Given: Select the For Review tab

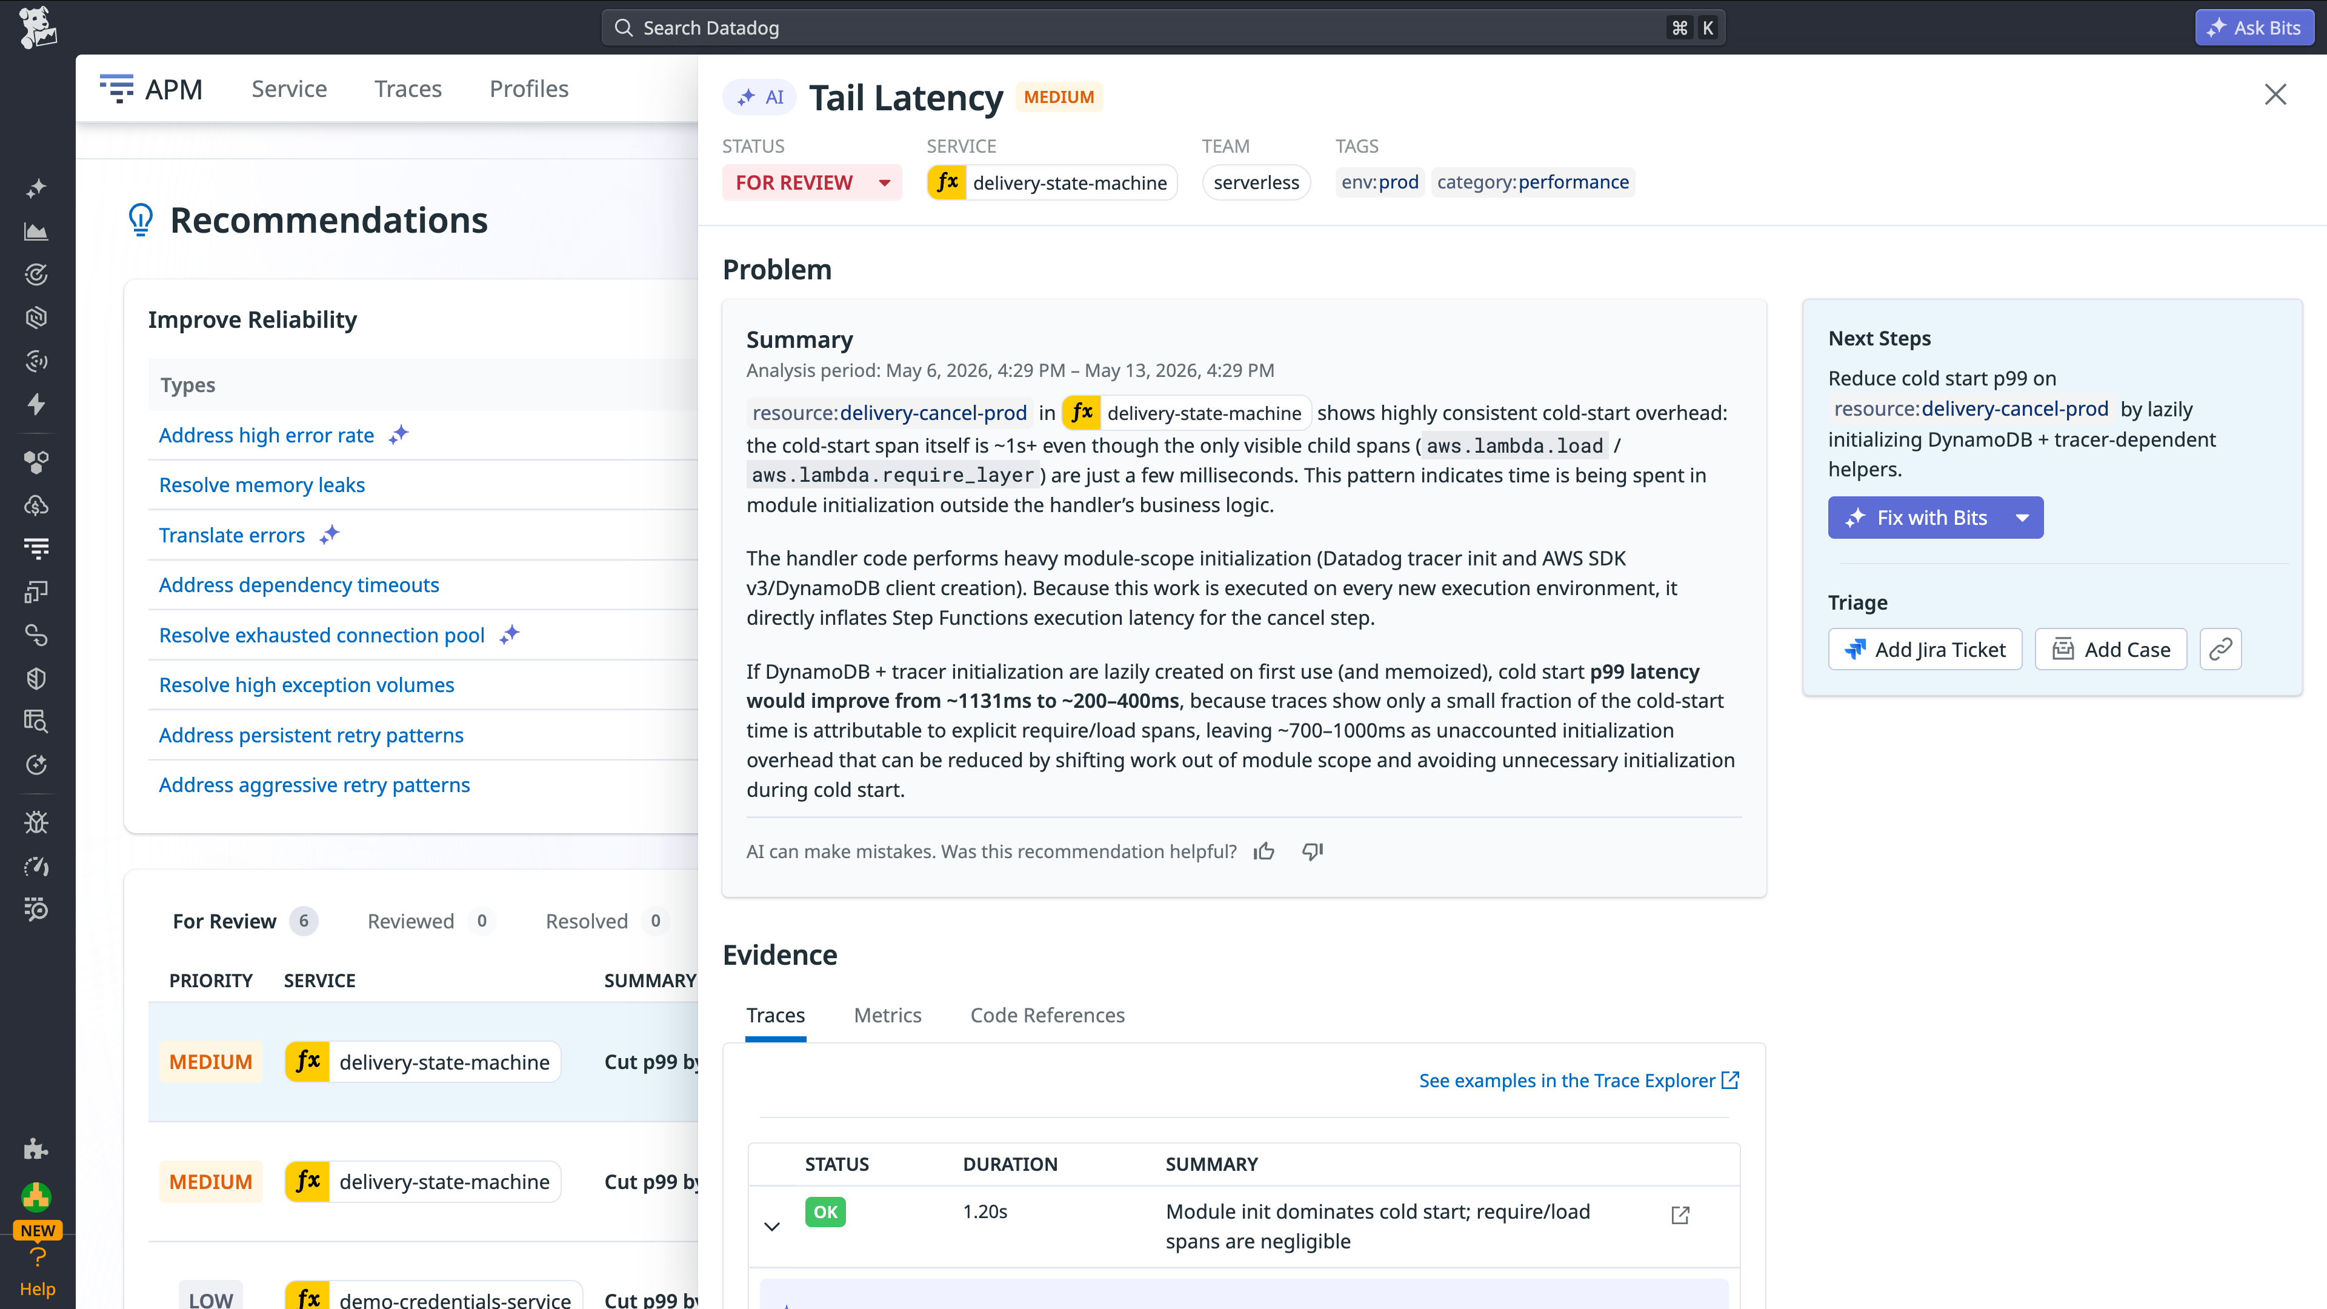Looking at the screenshot, I should click(x=245, y=921).
